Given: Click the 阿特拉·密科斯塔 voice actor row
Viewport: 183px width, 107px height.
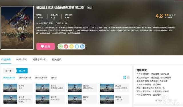Looking at the screenshot, I should 149,95.
